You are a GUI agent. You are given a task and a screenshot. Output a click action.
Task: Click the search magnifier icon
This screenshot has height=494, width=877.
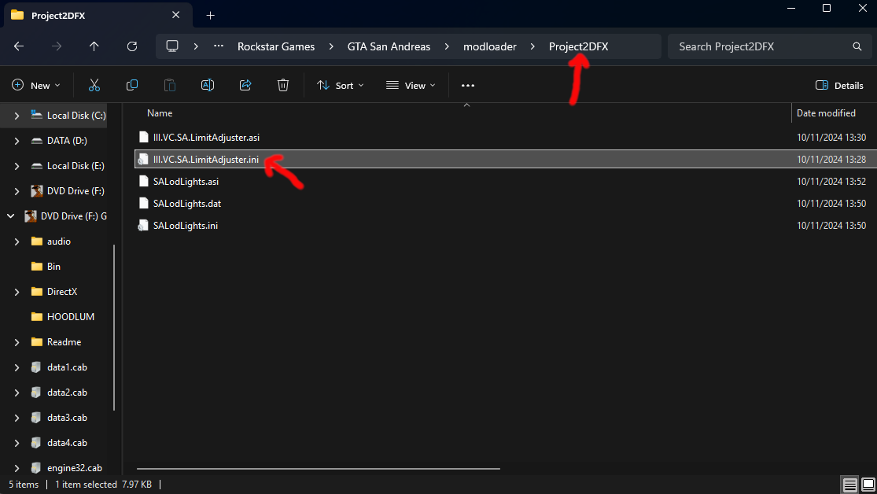pyautogui.click(x=857, y=46)
